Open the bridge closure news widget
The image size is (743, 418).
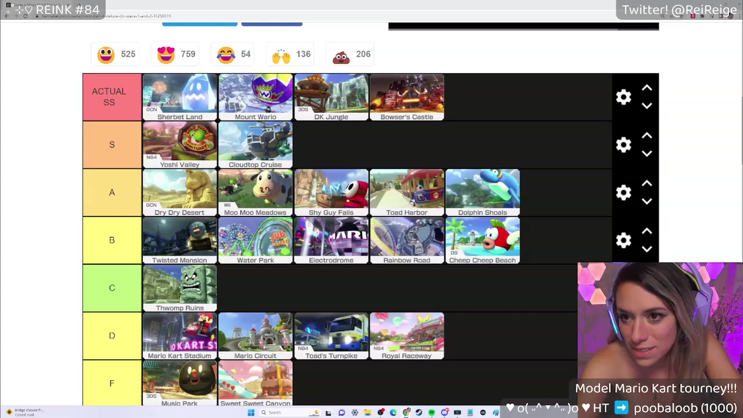point(24,412)
